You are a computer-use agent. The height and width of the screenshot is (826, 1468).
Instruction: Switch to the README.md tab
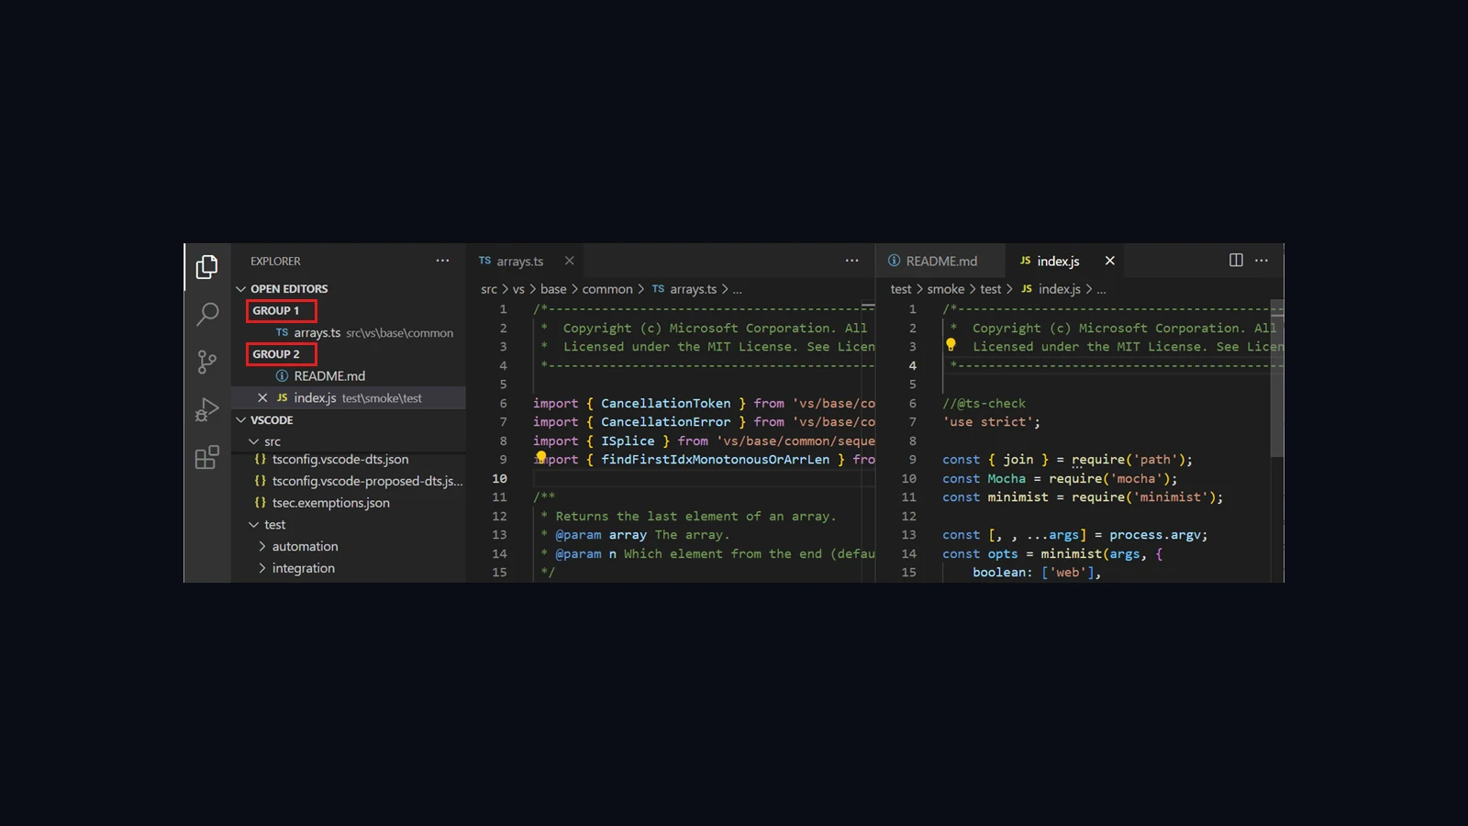coord(941,261)
